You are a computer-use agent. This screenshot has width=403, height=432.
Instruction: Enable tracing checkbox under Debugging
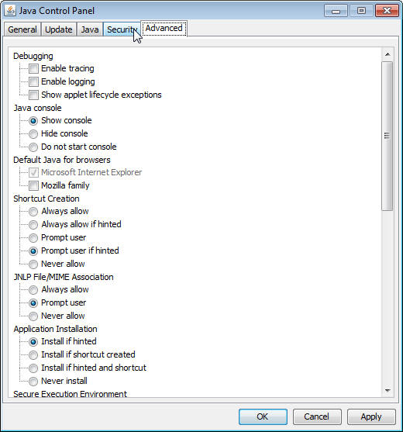point(33,68)
